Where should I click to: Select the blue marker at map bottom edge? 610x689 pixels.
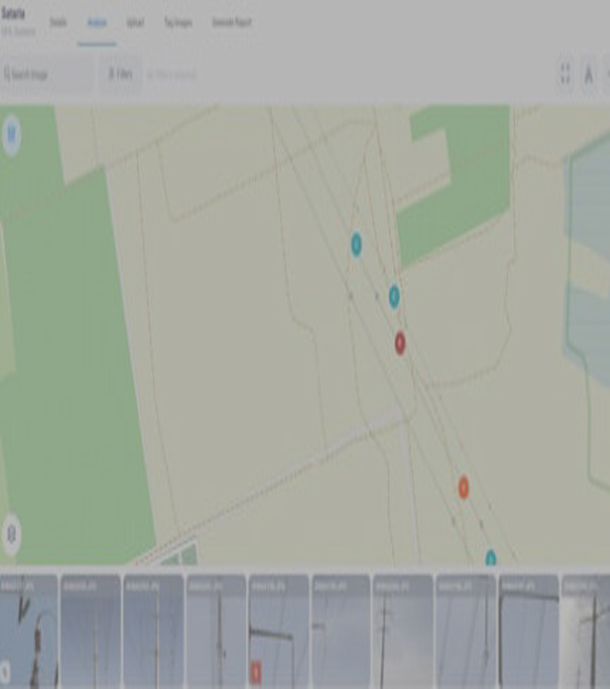point(491,558)
